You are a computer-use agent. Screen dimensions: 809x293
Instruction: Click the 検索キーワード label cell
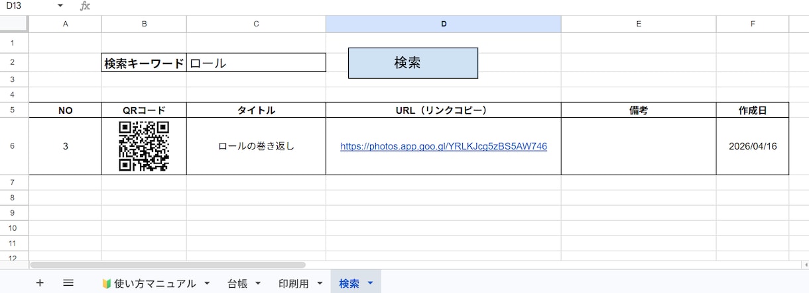(x=144, y=63)
